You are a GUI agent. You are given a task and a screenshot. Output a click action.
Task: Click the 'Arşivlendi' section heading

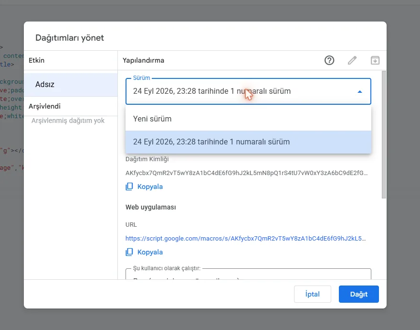point(45,106)
